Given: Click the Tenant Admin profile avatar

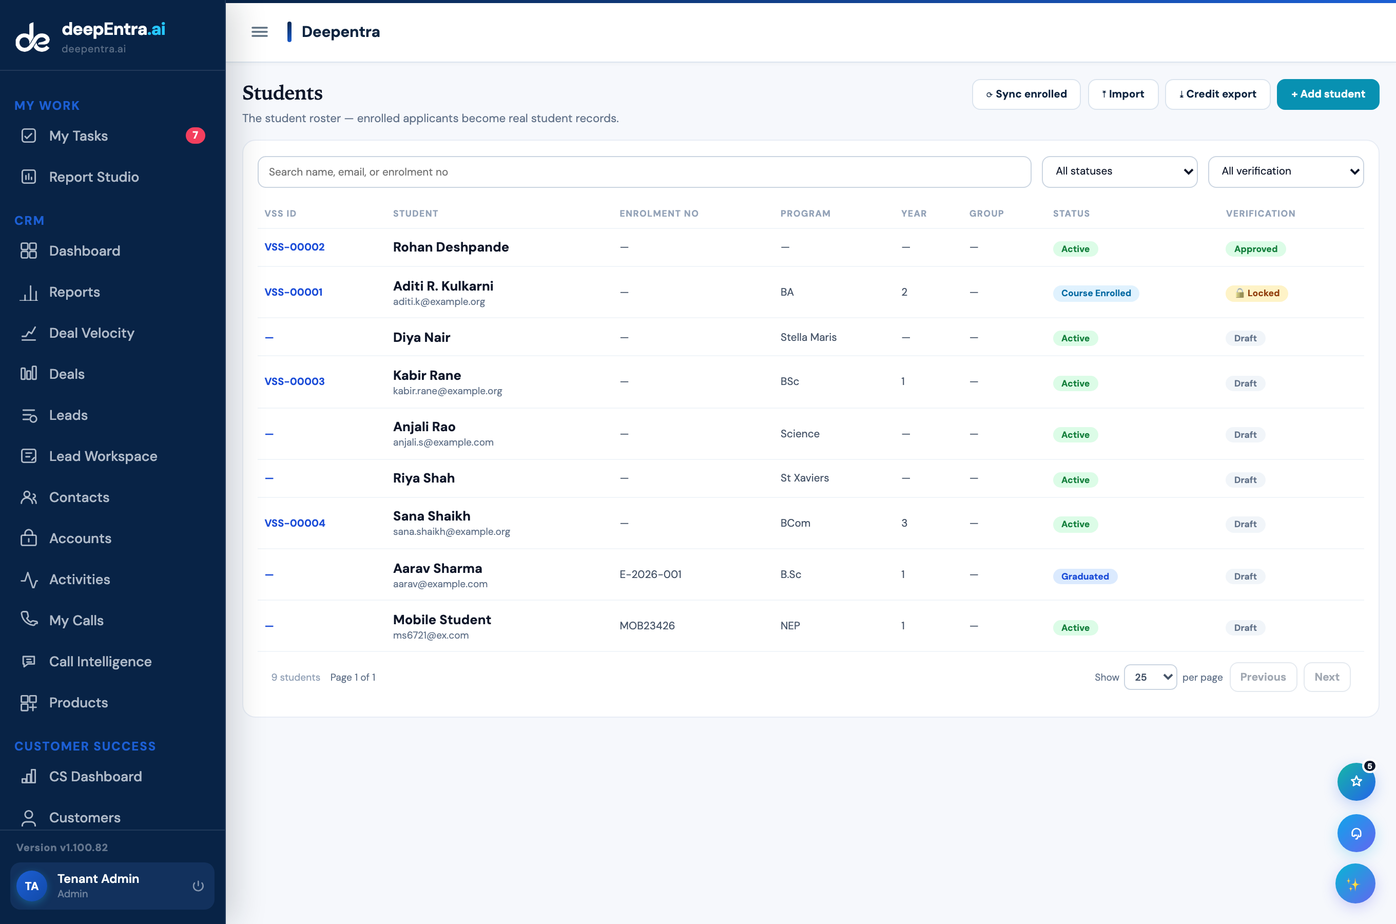Looking at the screenshot, I should click(x=32, y=887).
